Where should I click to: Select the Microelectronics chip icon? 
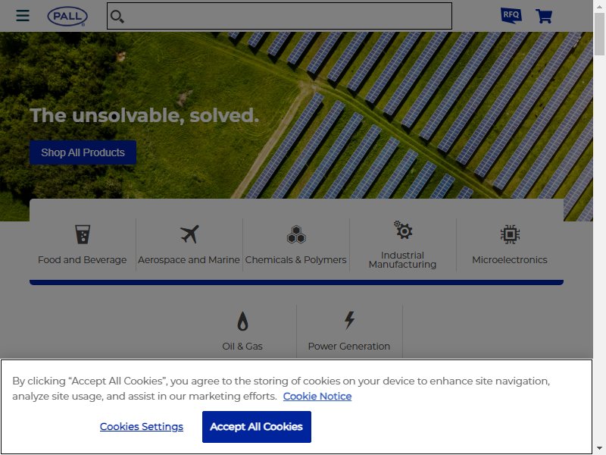(510, 234)
